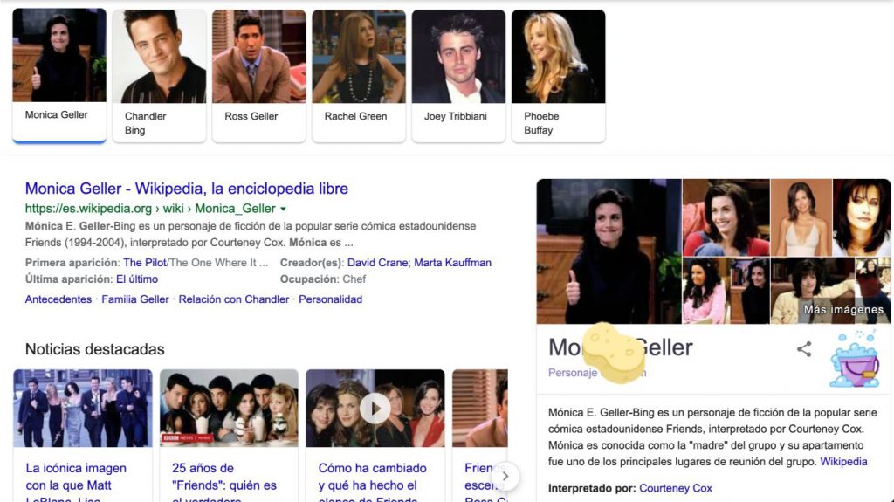This screenshot has width=894, height=502.
Task: Open the David Crane creator link
Action: pyautogui.click(x=377, y=263)
